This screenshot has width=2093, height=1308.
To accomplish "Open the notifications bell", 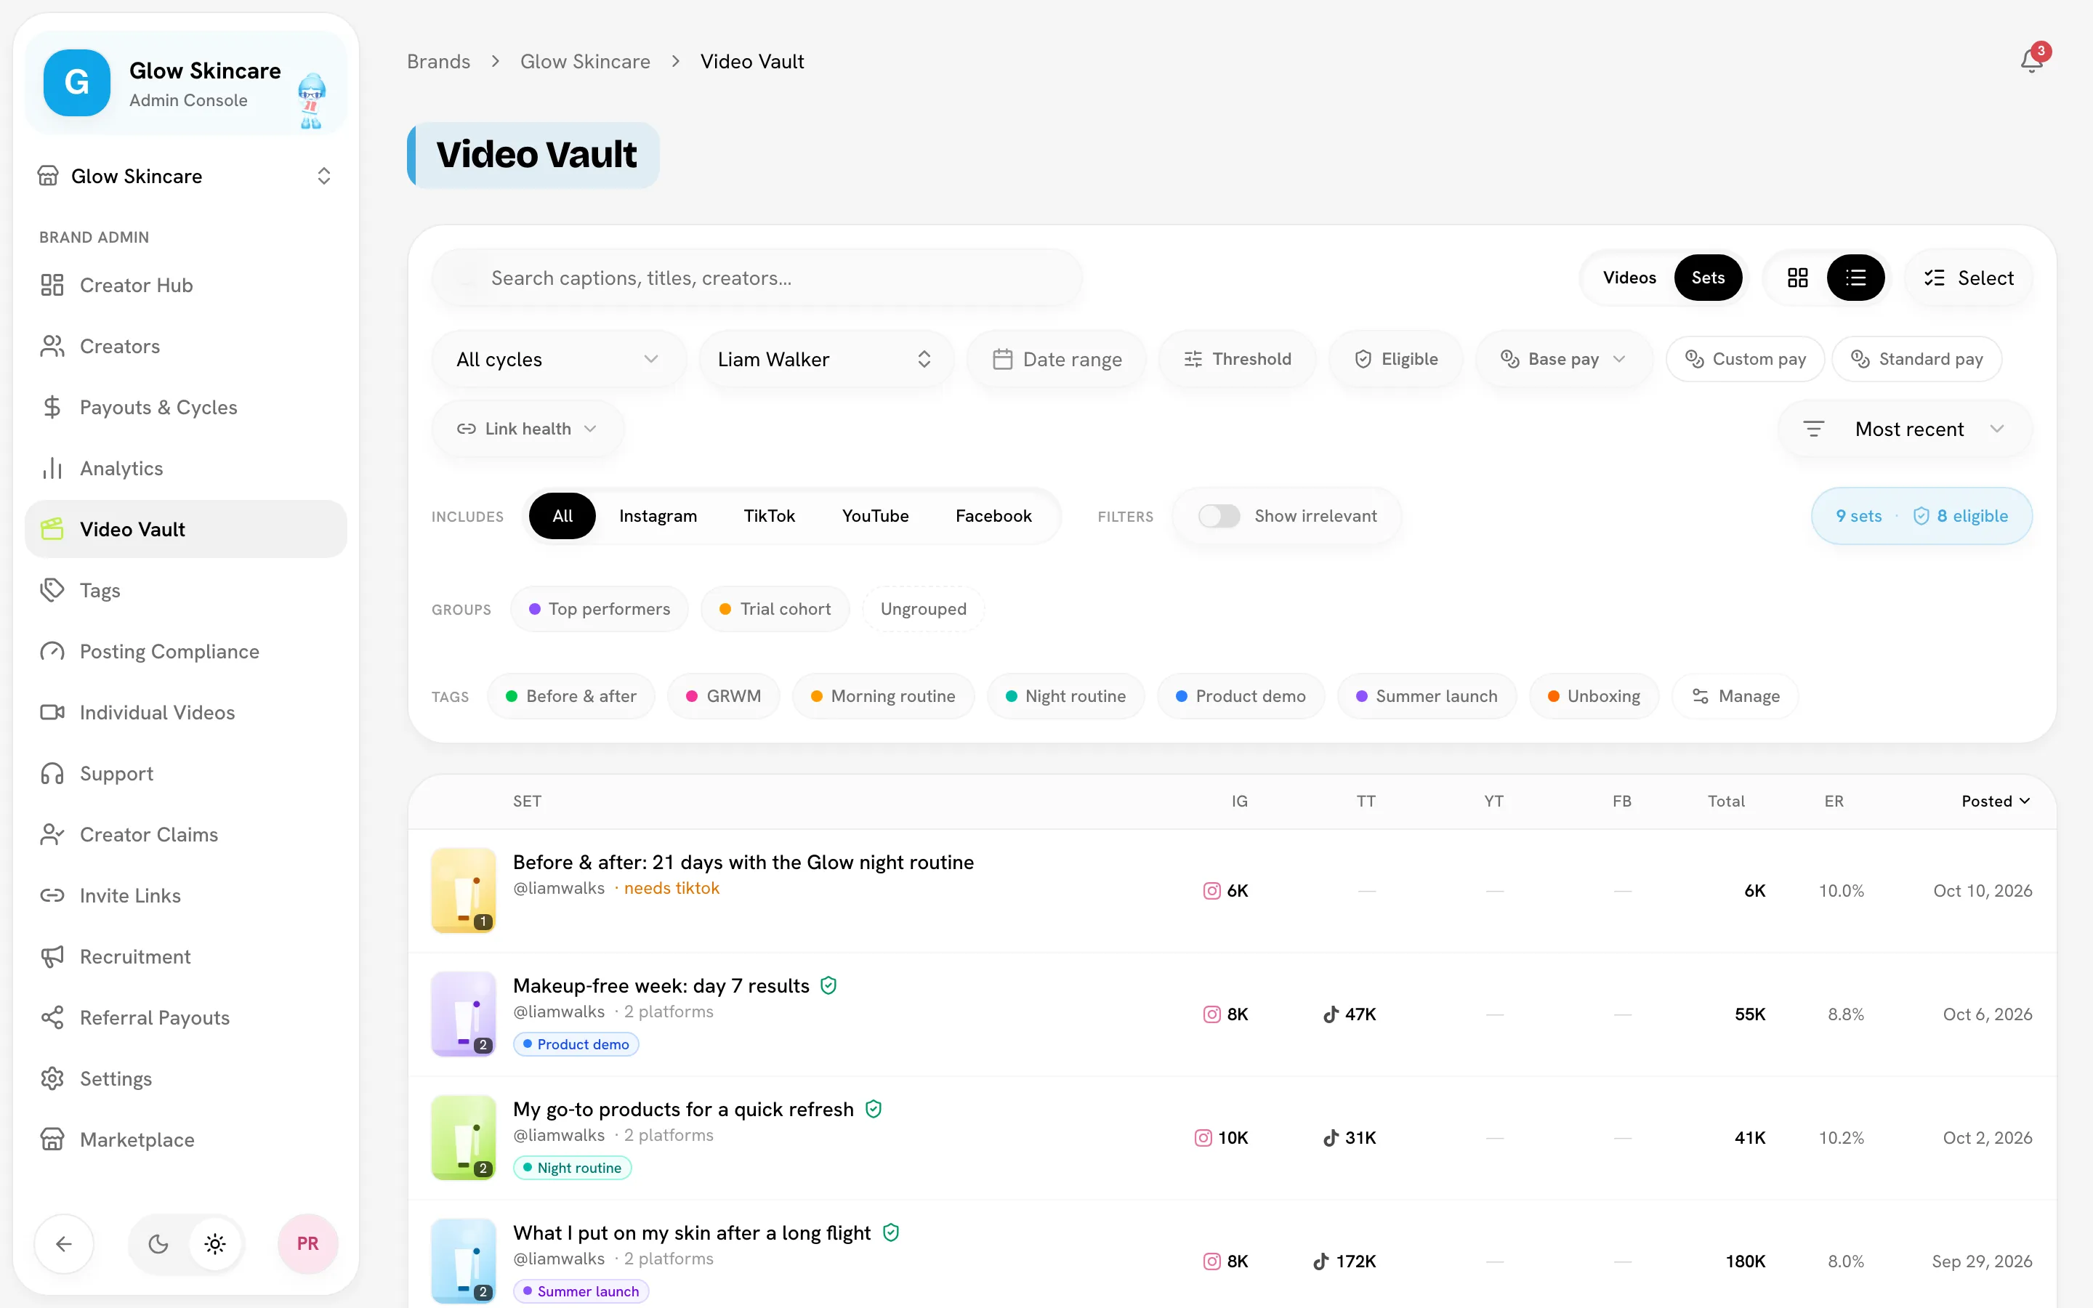I will (x=2032, y=62).
